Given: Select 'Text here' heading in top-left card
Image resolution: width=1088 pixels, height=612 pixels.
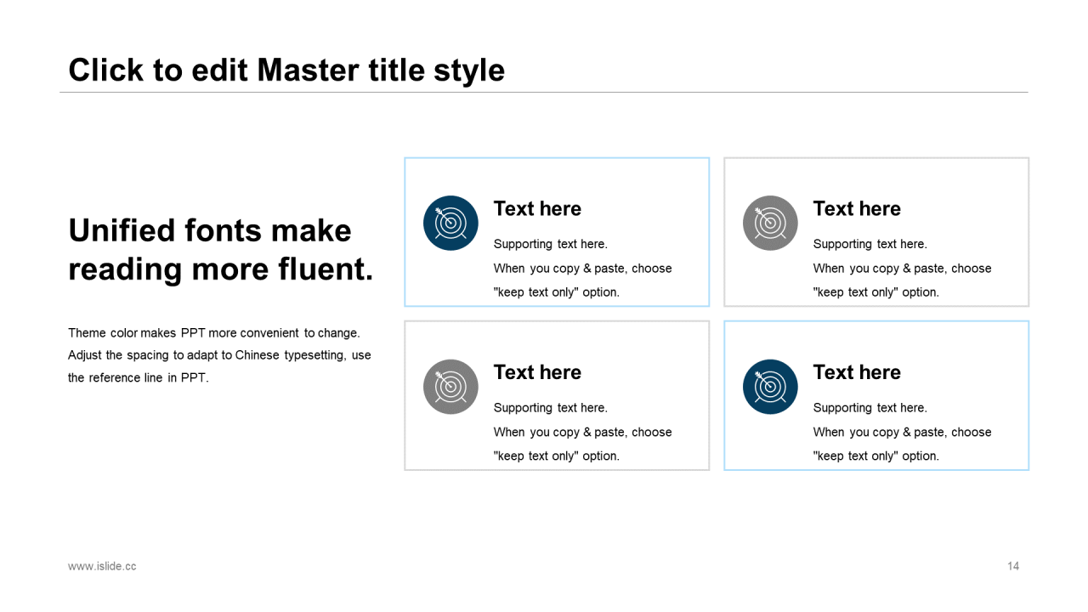Looking at the screenshot, I should coord(537,209).
